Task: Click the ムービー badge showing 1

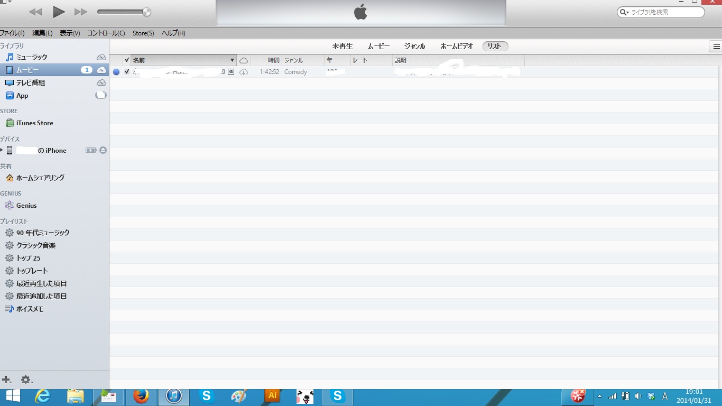Action: click(87, 70)
